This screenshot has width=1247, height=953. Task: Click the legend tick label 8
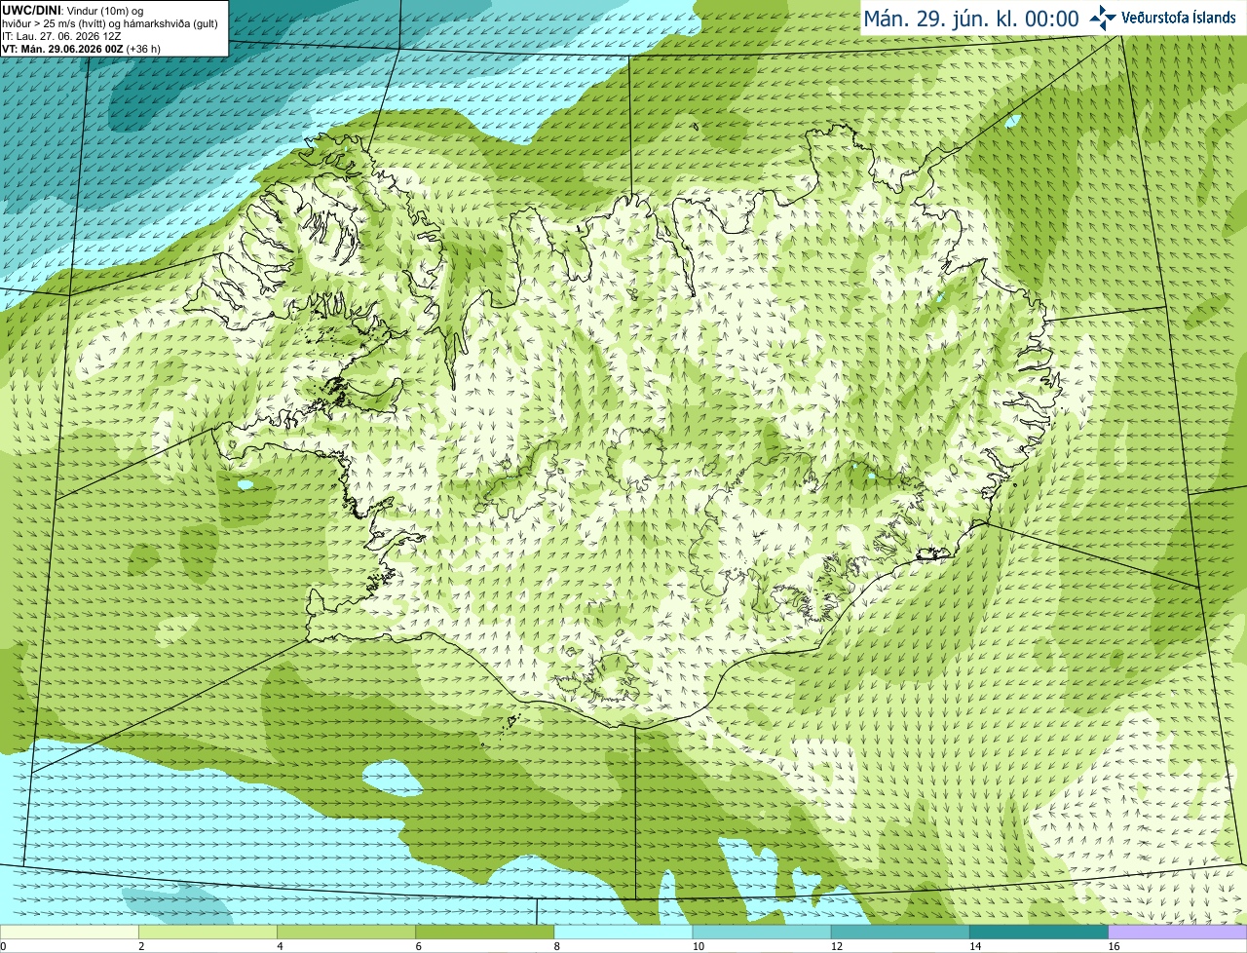point(557,946)
